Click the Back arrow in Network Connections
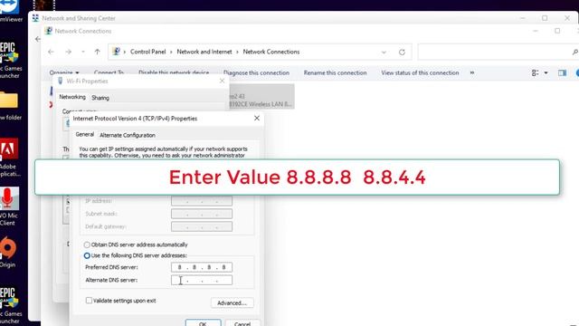The height and width of the screenshot is (326, 579). click(x=51, y=52)
